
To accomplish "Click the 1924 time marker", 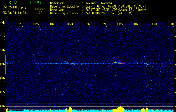I will 70,24.
